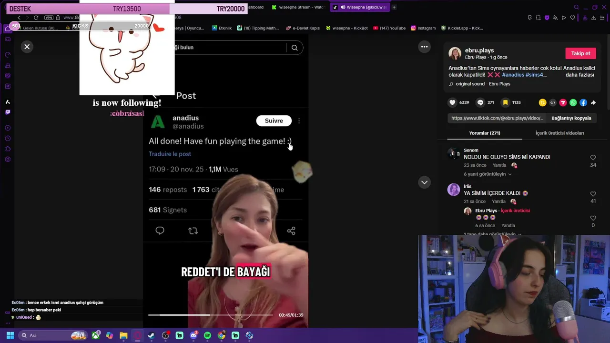610x343 pixels.
Task: Click Windows taskbar search box Ara
Action: [x=53, y=335]
